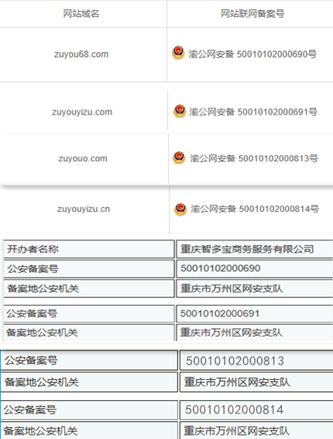
Task: Click 渝公网安备 50010102000813号 link
Action: (x=254, y=158)
